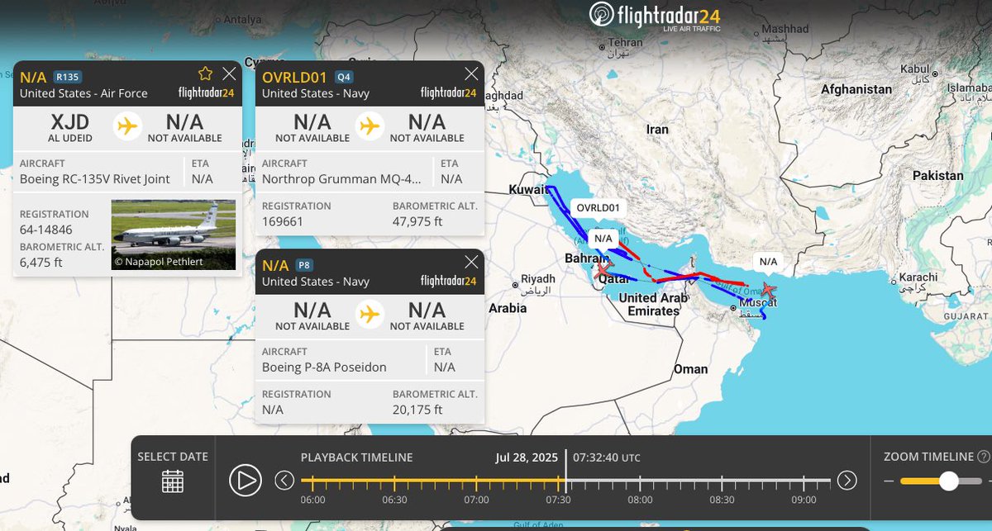
Task: Click the Q4 aircraft type badge
Action: 344,77
